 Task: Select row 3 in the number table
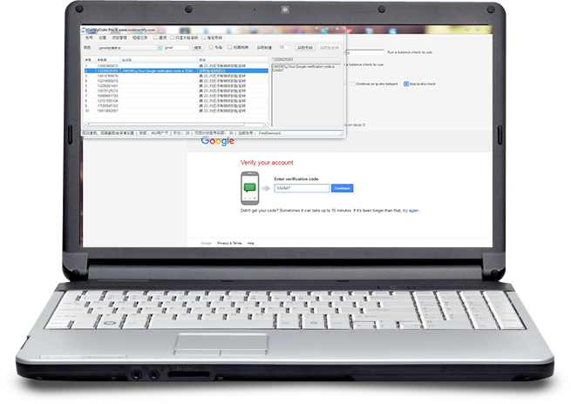click(176, 76)
